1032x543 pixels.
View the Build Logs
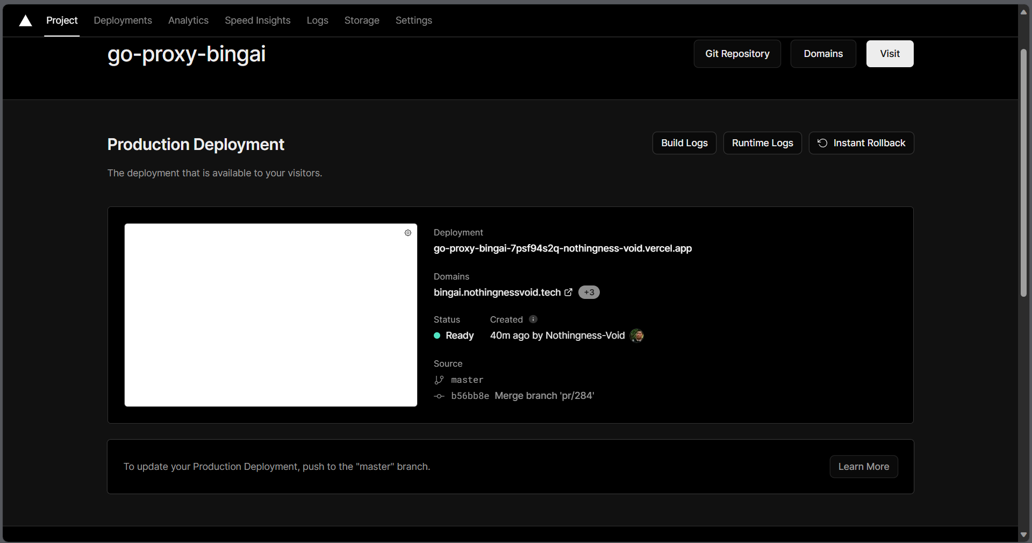pyautogui.click(x=684, y=143)
